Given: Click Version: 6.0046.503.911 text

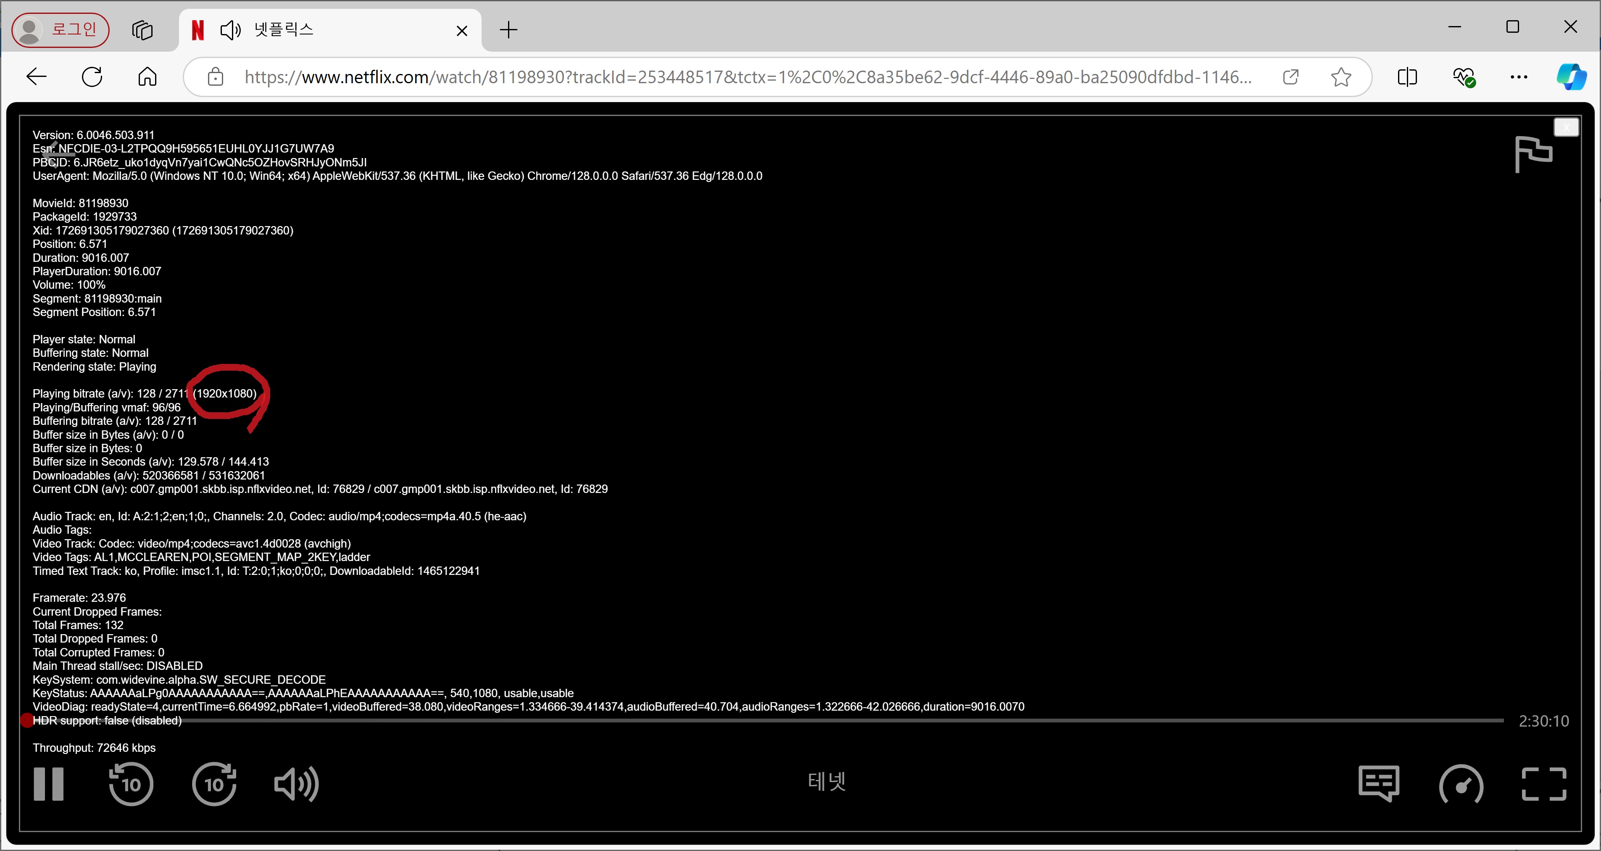Looking at the screenshot, I should [x=93, y=135].
